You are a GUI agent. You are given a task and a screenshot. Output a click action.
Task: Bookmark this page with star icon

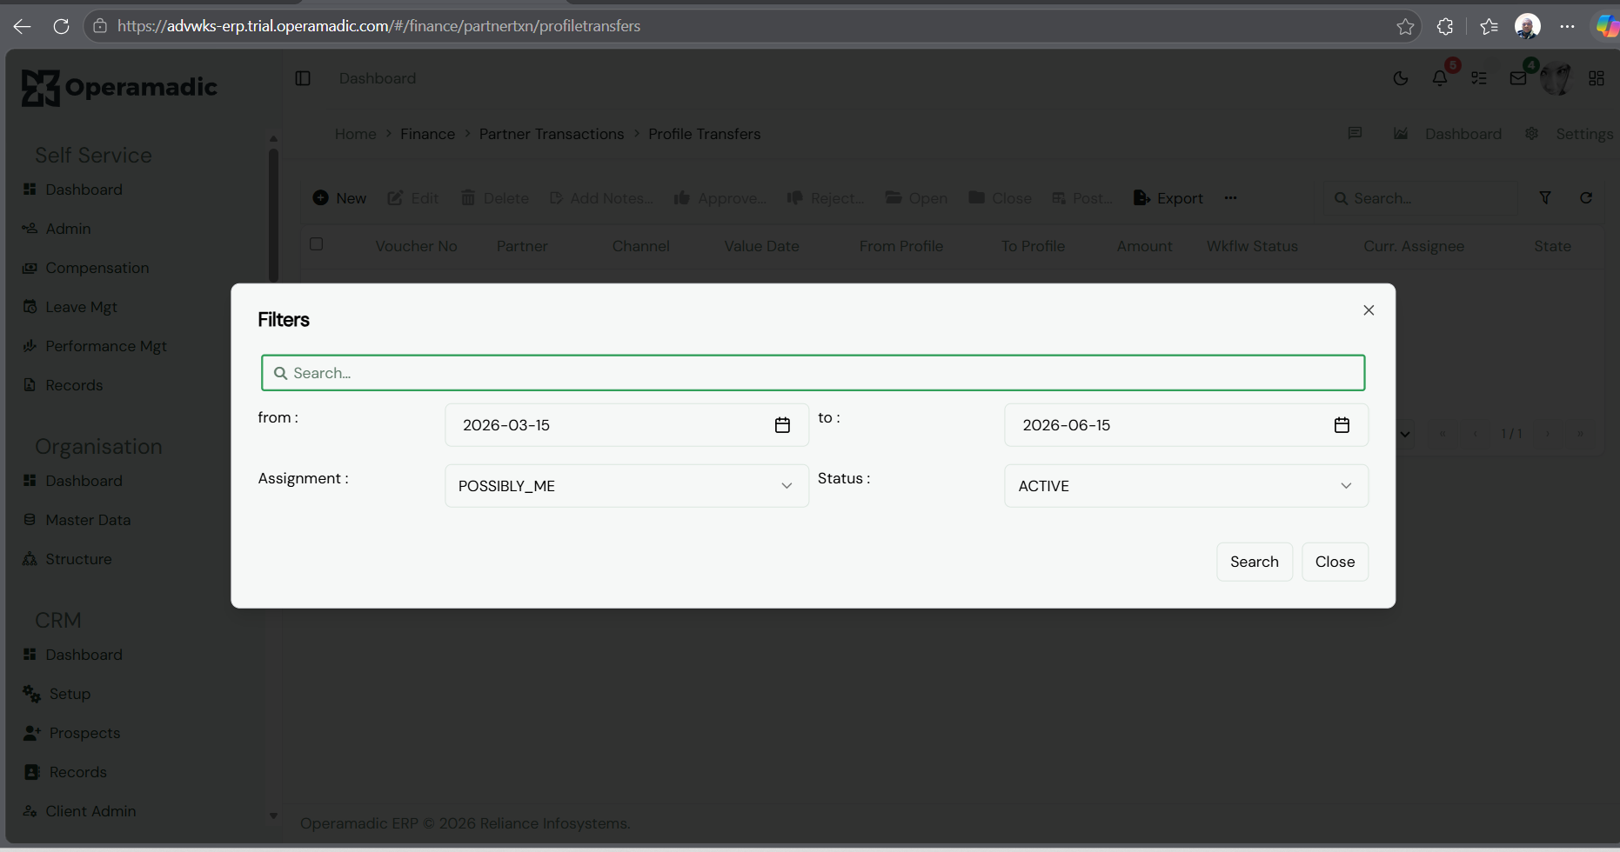[1405, 26]
